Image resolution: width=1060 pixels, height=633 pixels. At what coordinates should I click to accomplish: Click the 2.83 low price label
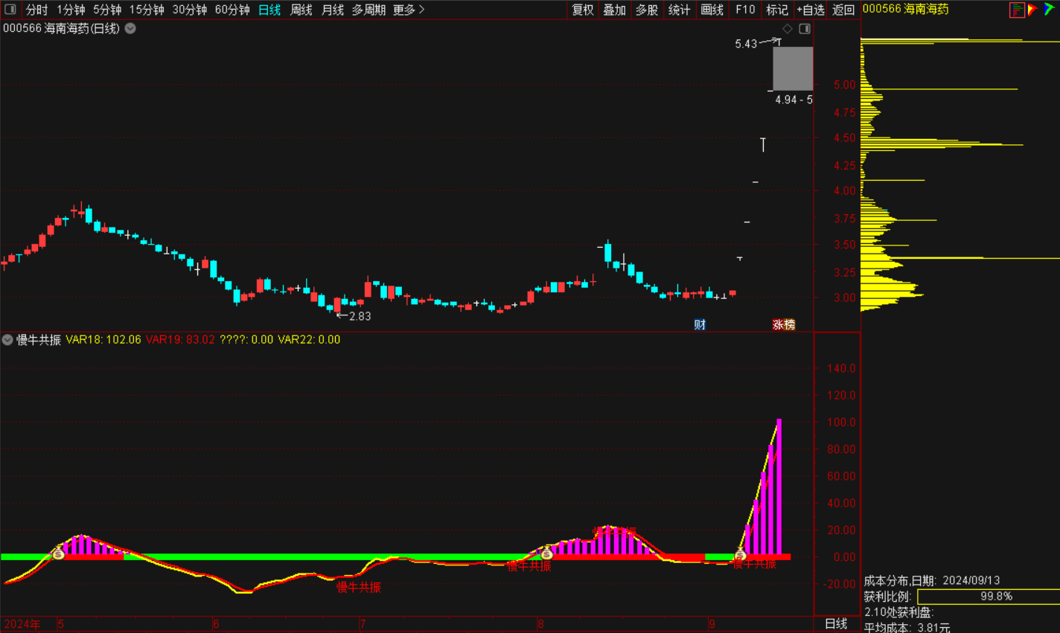point(360,316)
